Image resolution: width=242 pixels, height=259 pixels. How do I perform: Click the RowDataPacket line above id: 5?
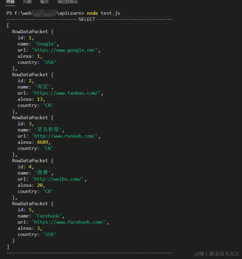coord(33,203)
